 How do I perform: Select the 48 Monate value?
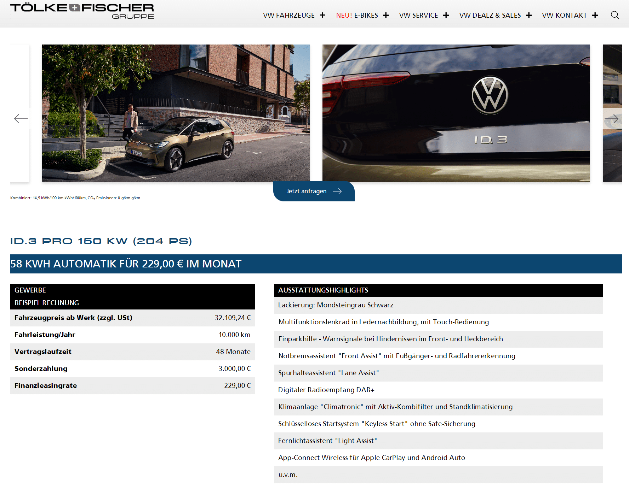(233, 352)
